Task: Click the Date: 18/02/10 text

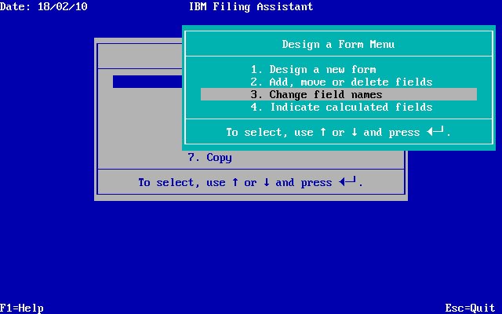Action: 44,6
